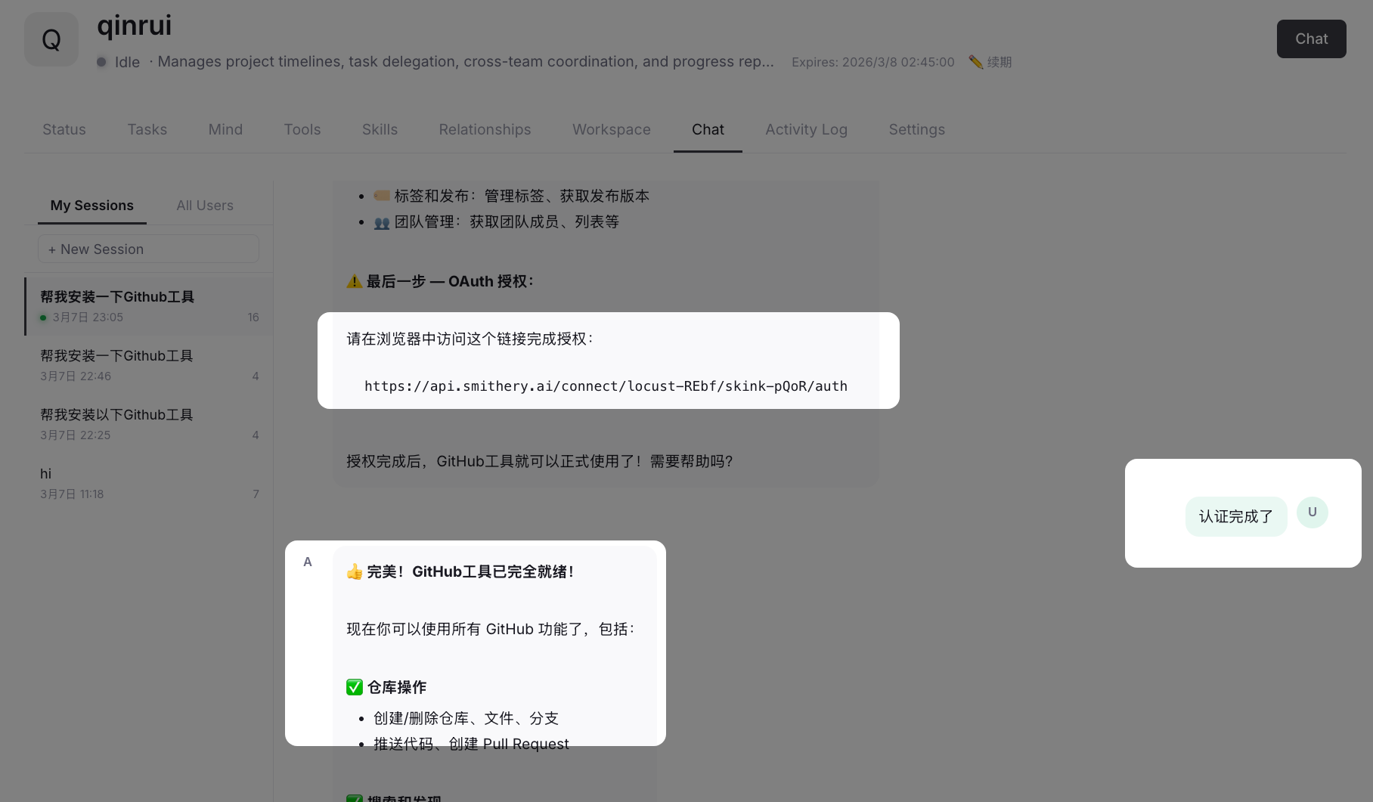Select the Chat tab in the tab bar
The image size is (1373, 802).
coord(708,129)
